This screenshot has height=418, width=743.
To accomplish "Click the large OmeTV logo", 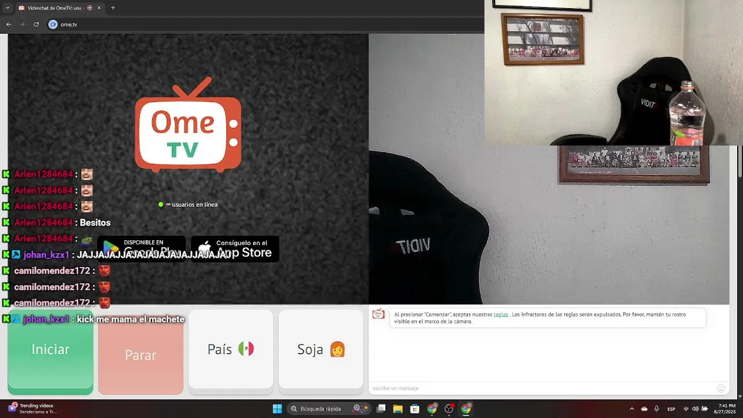I will click(x=188, y=125).
